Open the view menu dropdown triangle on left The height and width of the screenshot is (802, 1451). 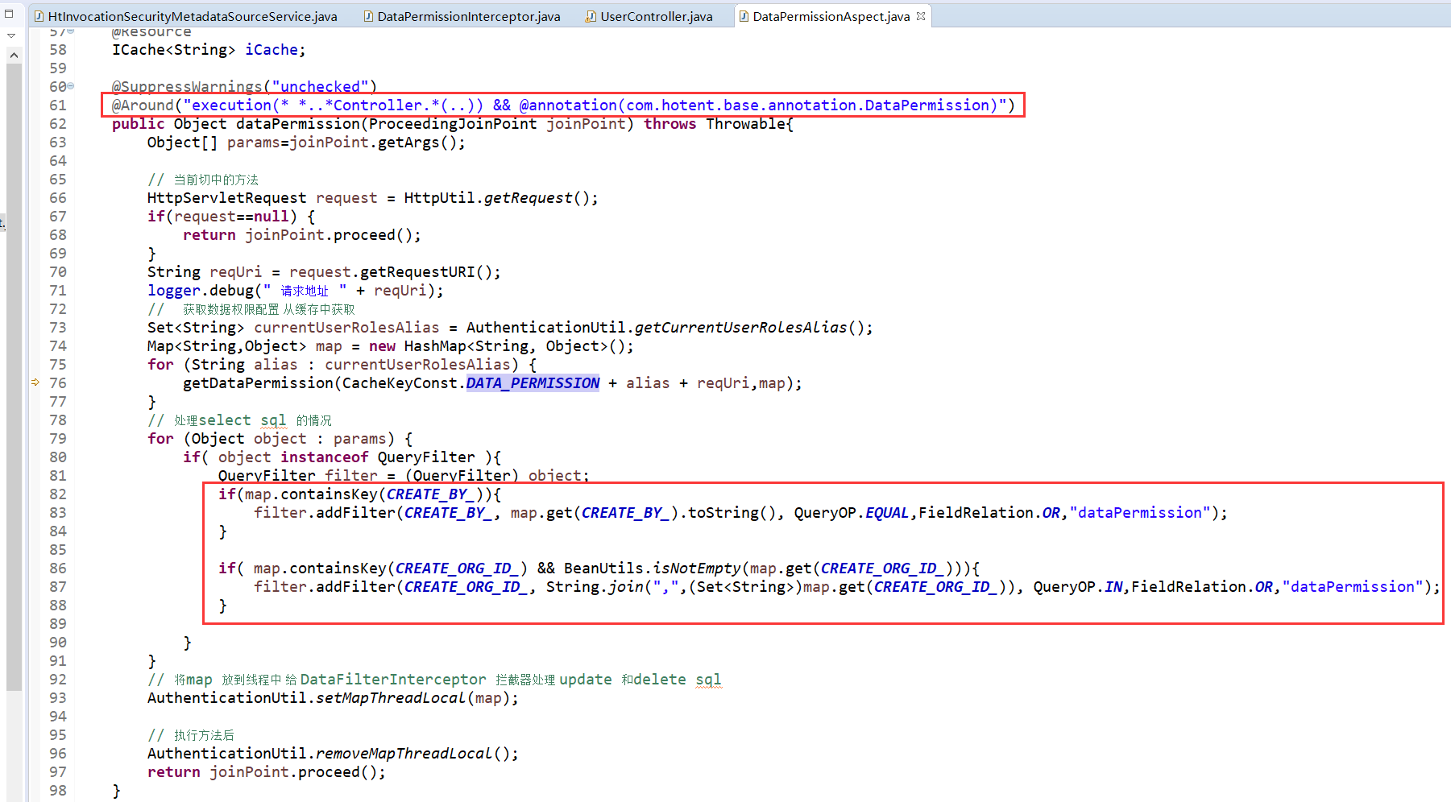coord(11,35)
